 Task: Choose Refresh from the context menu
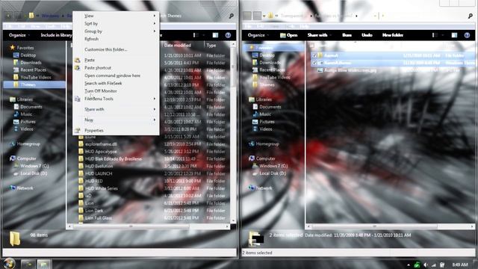[91, 39]
